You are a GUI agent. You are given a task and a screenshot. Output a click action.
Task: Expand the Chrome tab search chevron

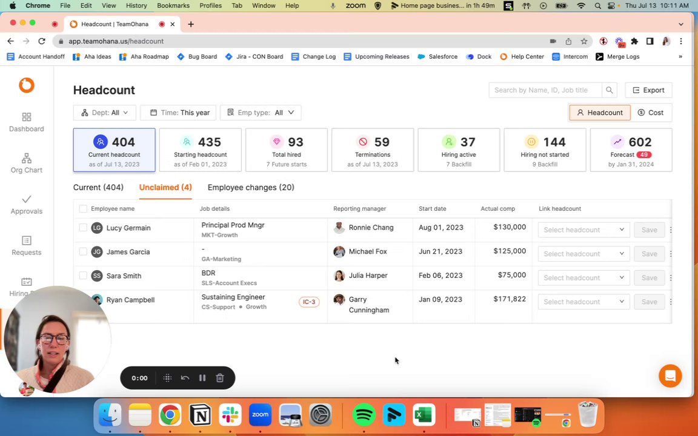click(680, 24)
